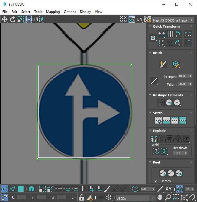Viewport: 197px width, 202px height.
Task: Click Space Vertically icon
Action: point(188,43)
